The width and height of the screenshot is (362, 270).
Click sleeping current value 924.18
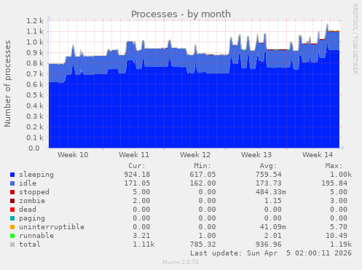point(137,175)
